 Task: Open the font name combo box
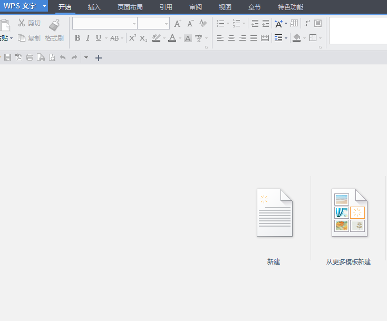[104, 23]
